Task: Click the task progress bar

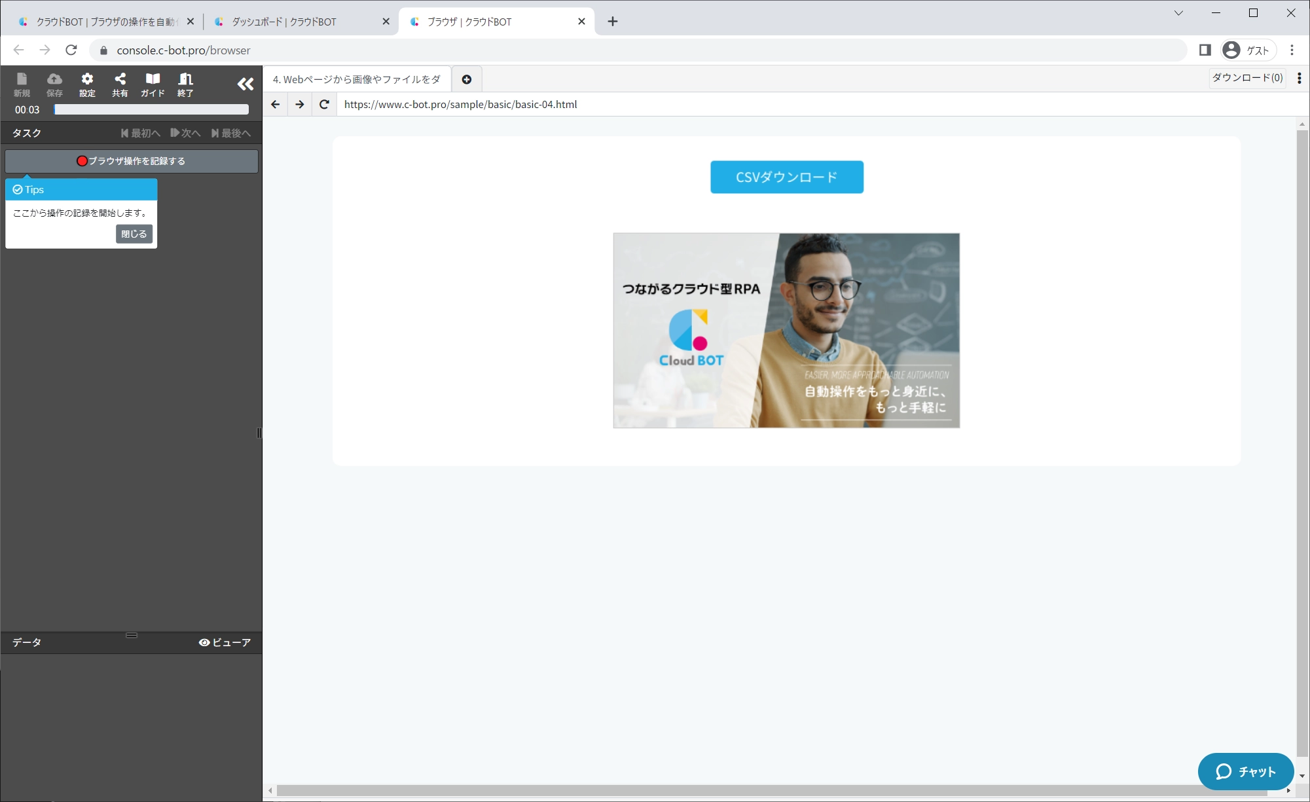Action: tap(151, 109)
